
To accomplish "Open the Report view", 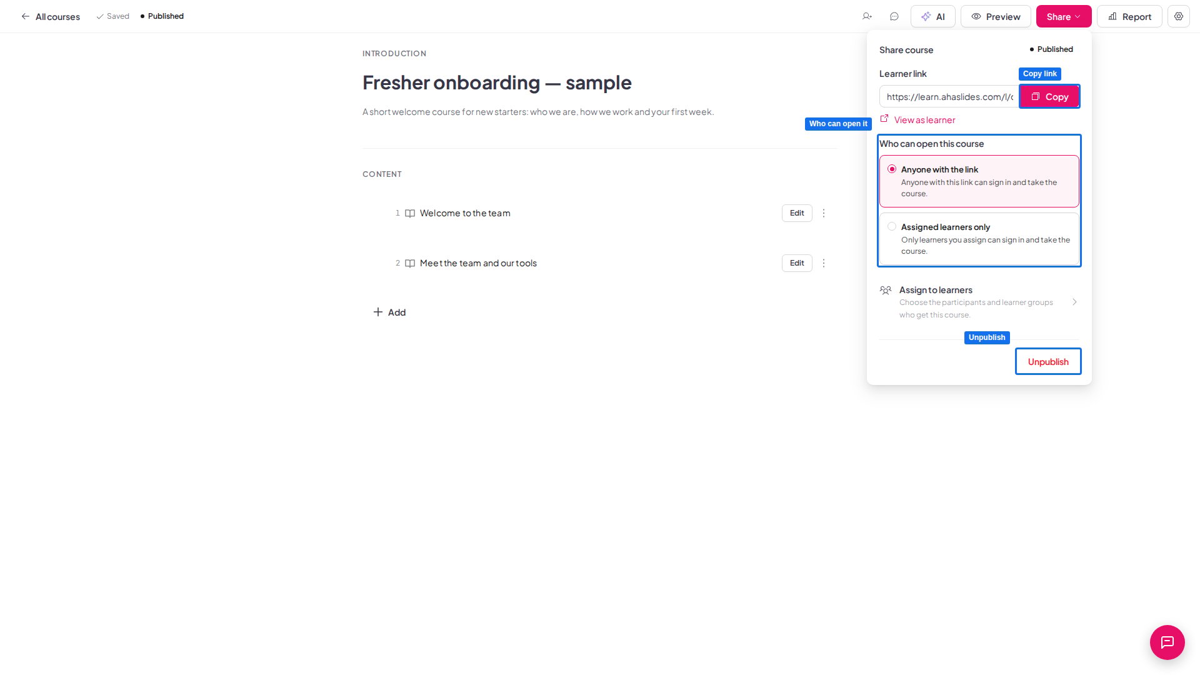I will point(1129,16).
